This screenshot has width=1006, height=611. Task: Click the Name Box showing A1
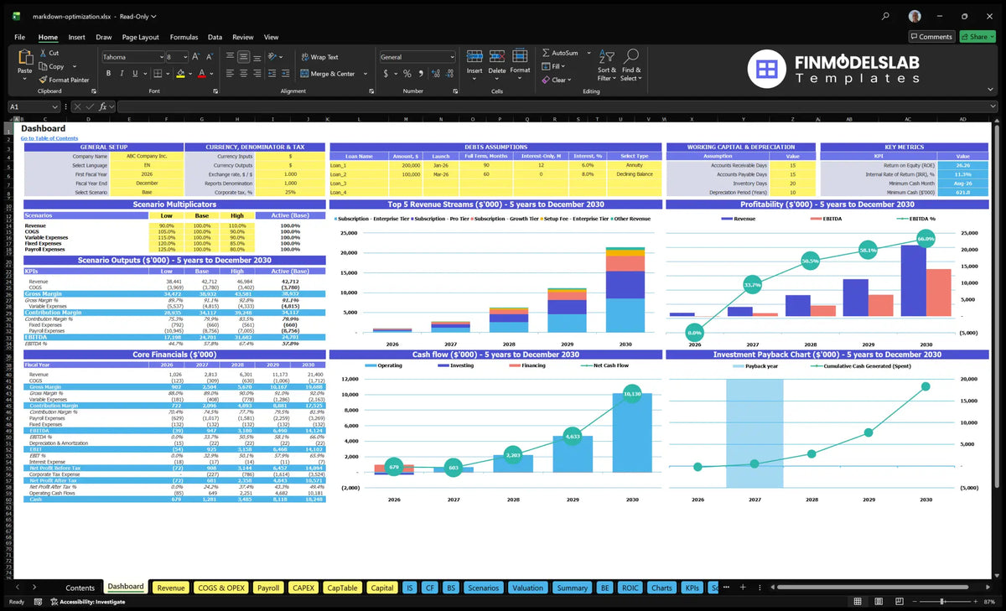click(x=34, y=106)
